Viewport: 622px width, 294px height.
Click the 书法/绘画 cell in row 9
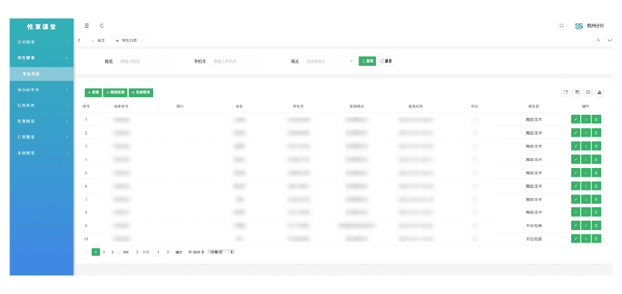[534, 226]
